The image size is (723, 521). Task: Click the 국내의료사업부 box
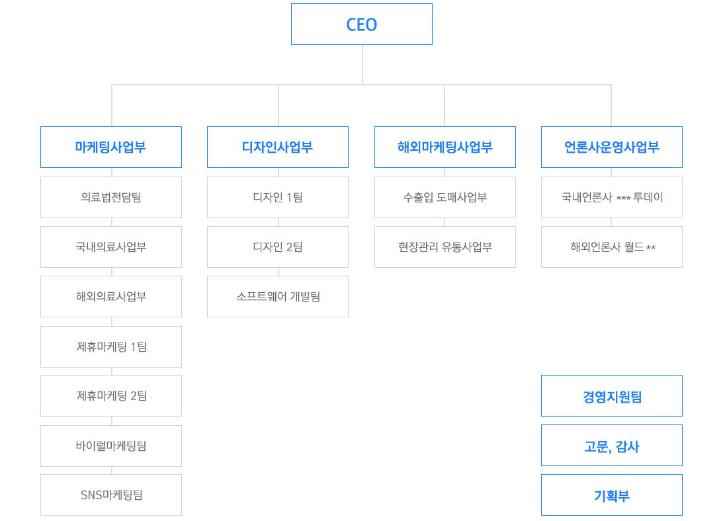[x=111, y=247]
